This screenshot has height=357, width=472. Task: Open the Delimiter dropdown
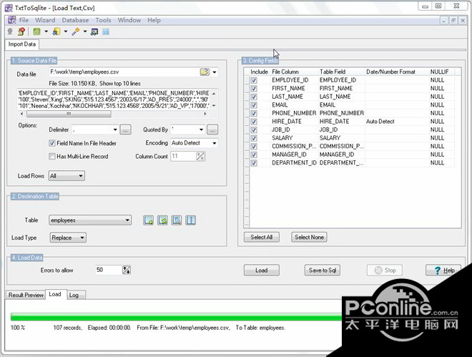[115, 129]
